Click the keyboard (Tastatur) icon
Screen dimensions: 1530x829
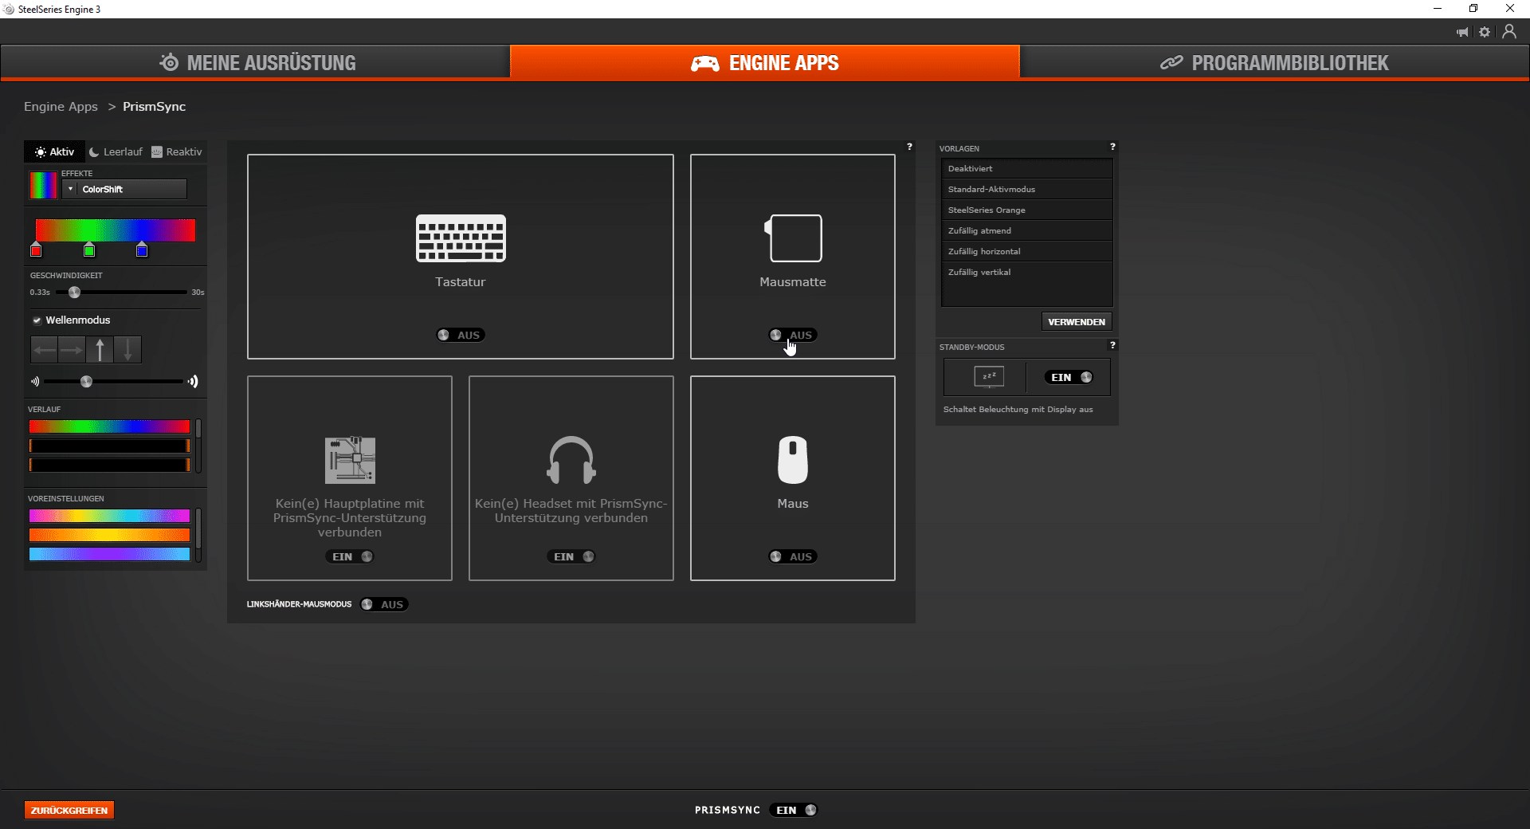pyautogui.click(x=461, y=238)
